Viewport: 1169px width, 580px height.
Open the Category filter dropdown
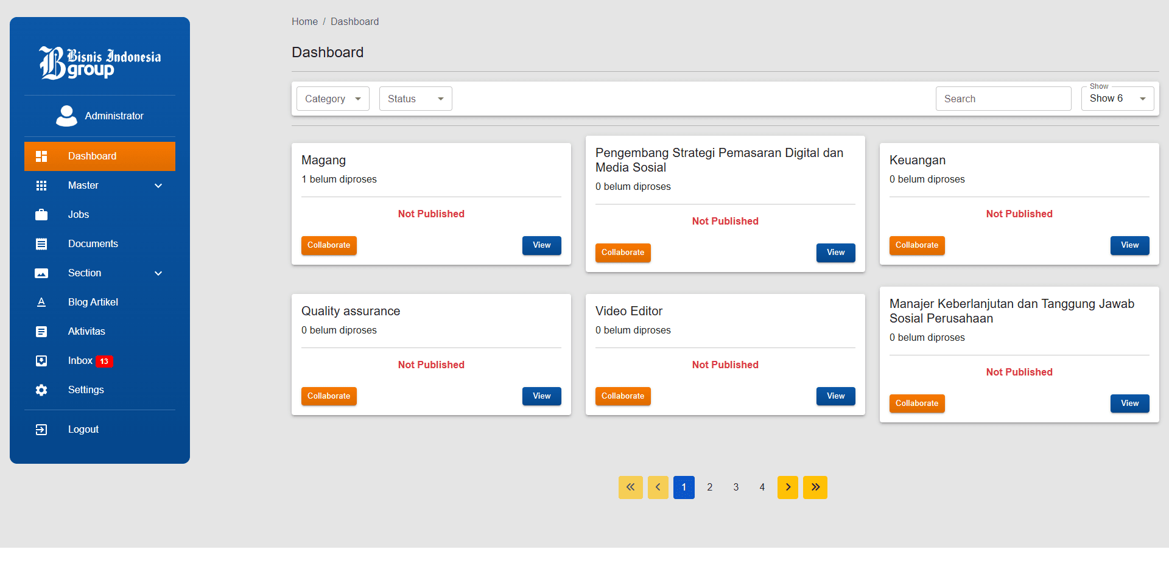tap(332, 99)
